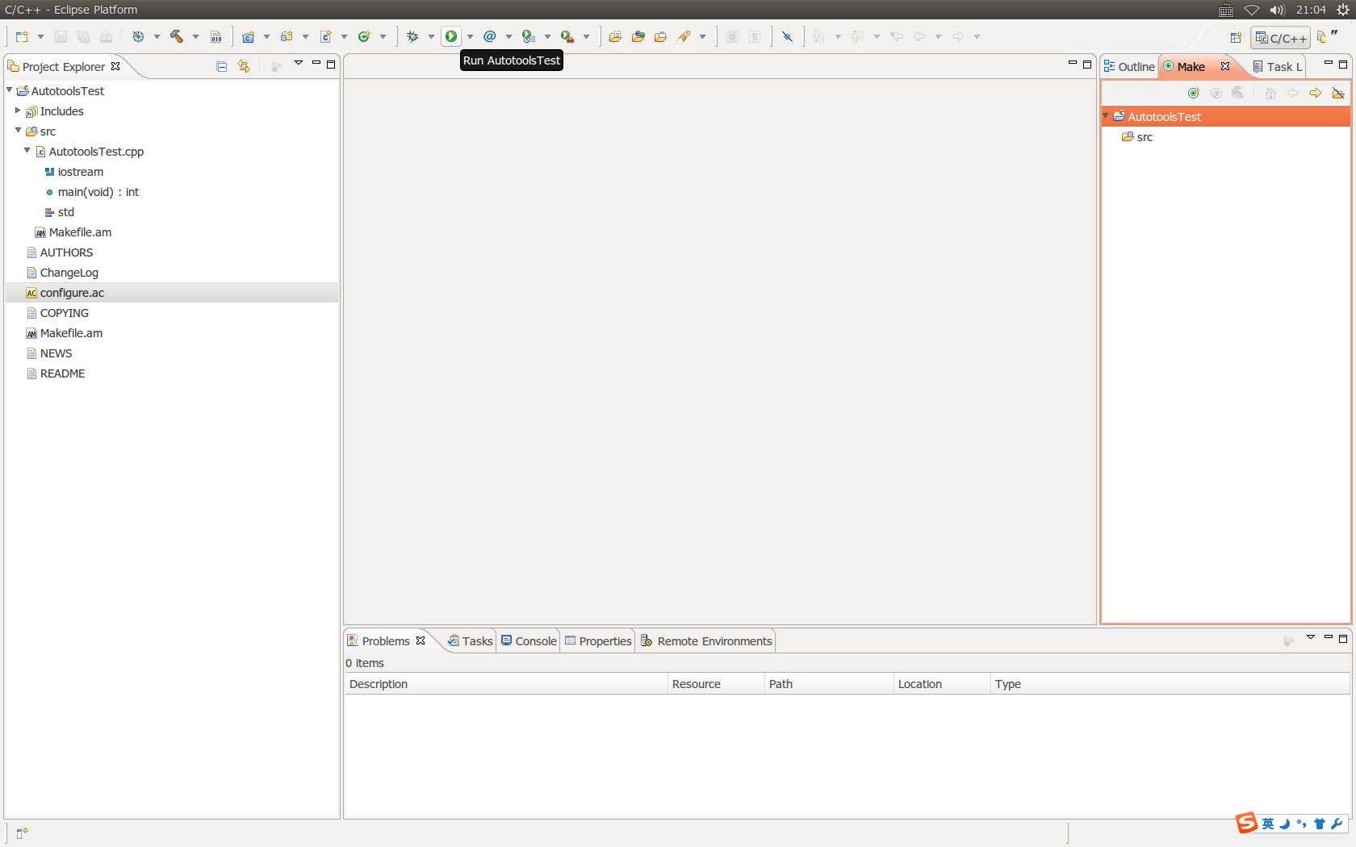
Task: Select AutotoolsTest in the Make view
Action: (x=1164, y=117)
